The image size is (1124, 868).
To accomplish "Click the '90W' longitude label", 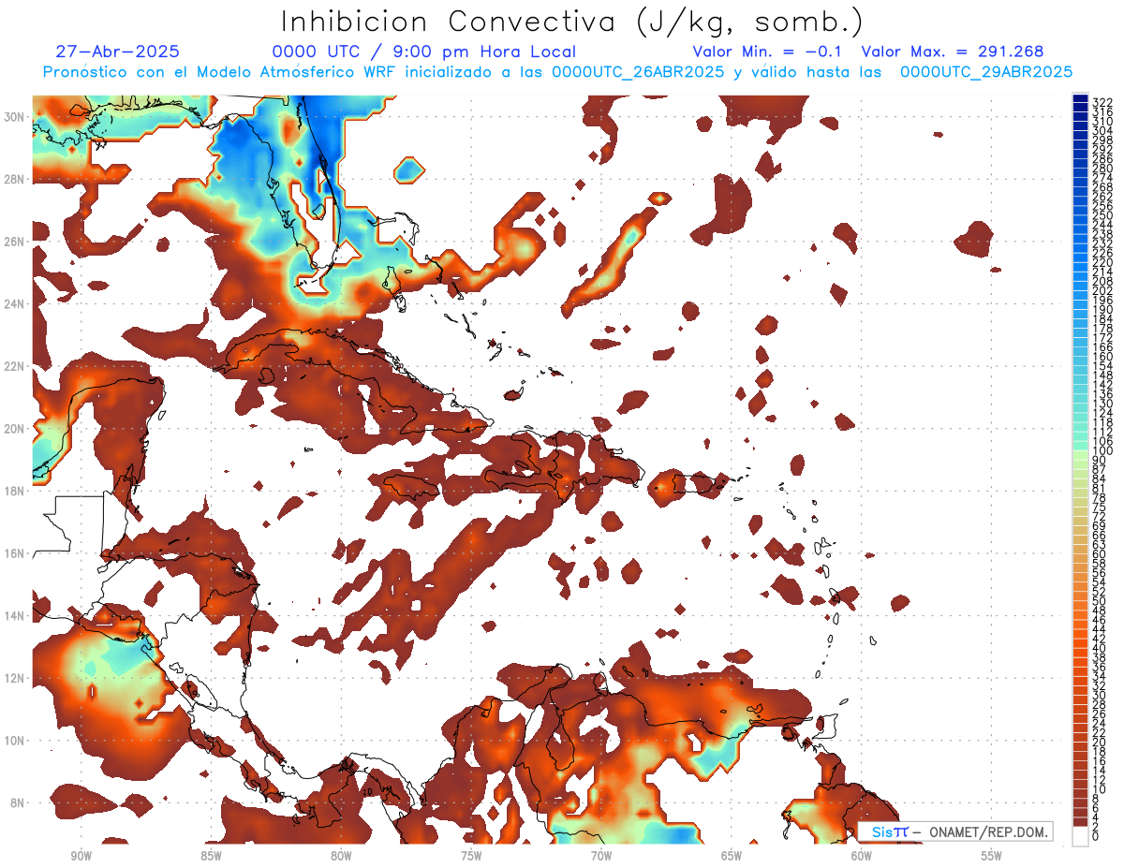I will (x=81, y=857).
